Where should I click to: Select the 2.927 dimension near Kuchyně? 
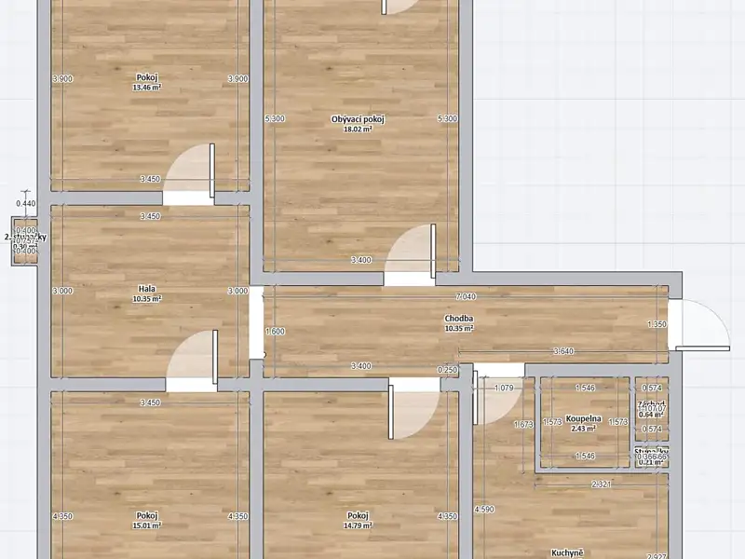pos(658,555)
